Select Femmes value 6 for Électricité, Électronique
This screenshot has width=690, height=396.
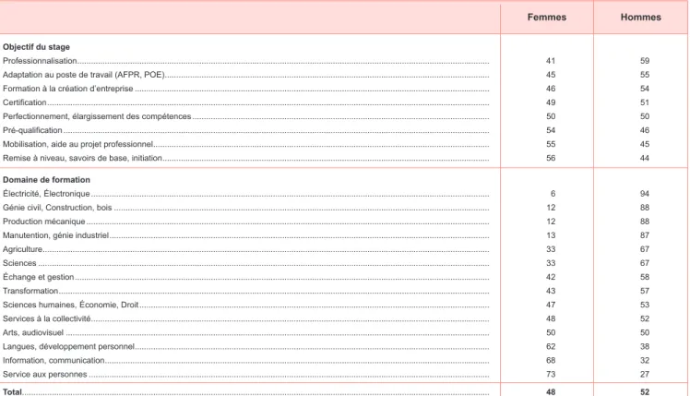click(x=553, y=194)
